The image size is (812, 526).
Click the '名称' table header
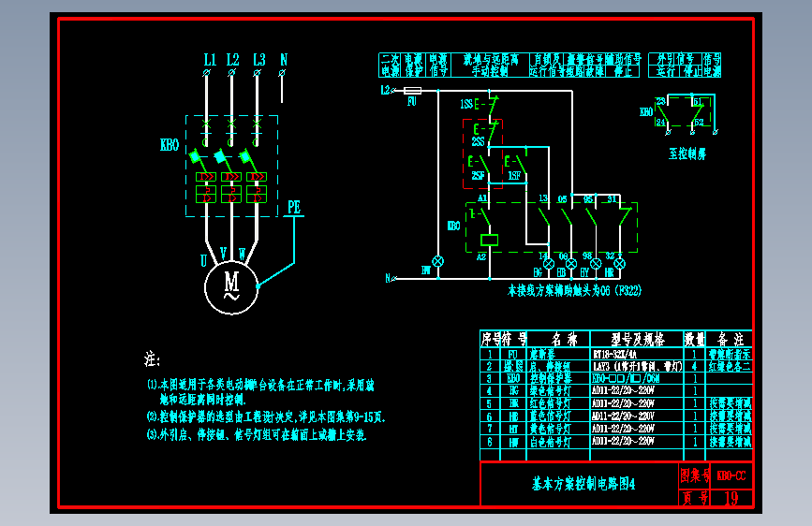pyautogui.click(x=565, y=340)
